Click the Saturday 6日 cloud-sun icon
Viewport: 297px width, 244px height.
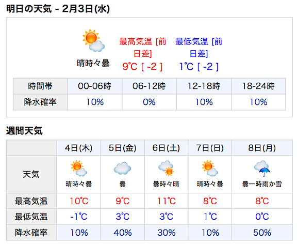166,168
